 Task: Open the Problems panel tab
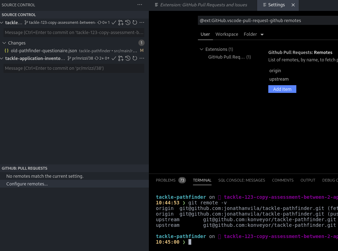pyautogui.click(x=166, y=180)
